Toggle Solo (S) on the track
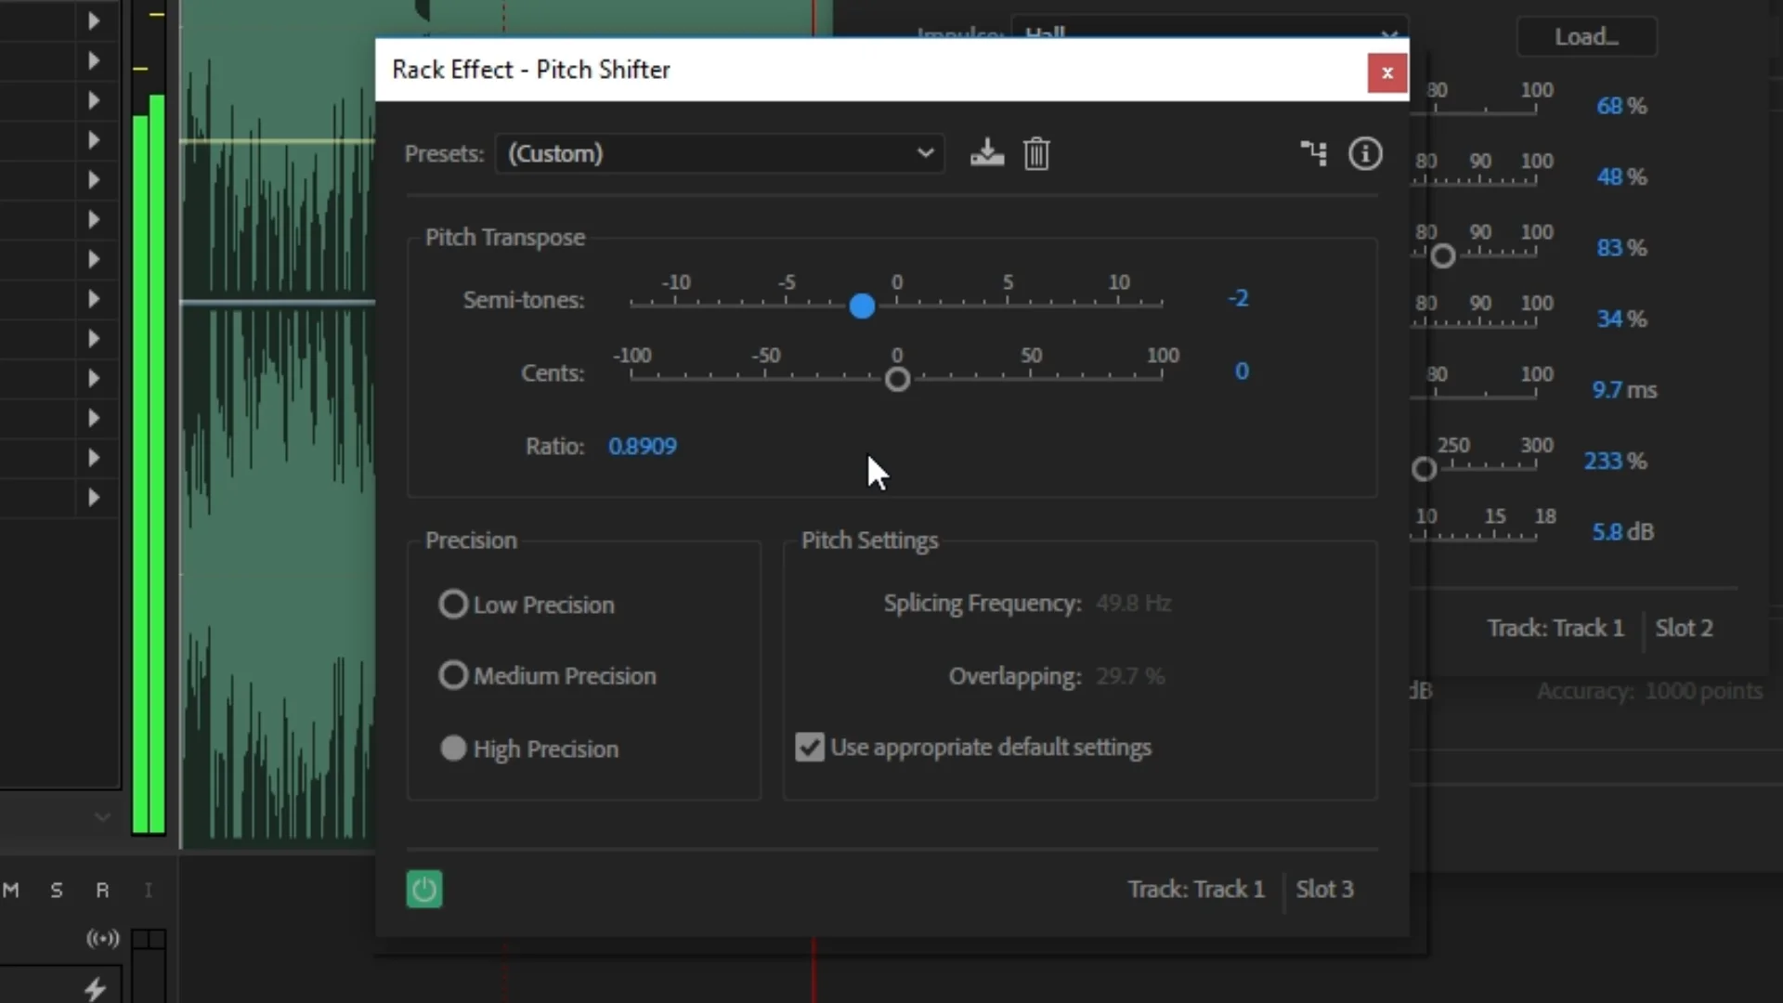Viewport: 1783px width, 1003px height. click(57, 890)
